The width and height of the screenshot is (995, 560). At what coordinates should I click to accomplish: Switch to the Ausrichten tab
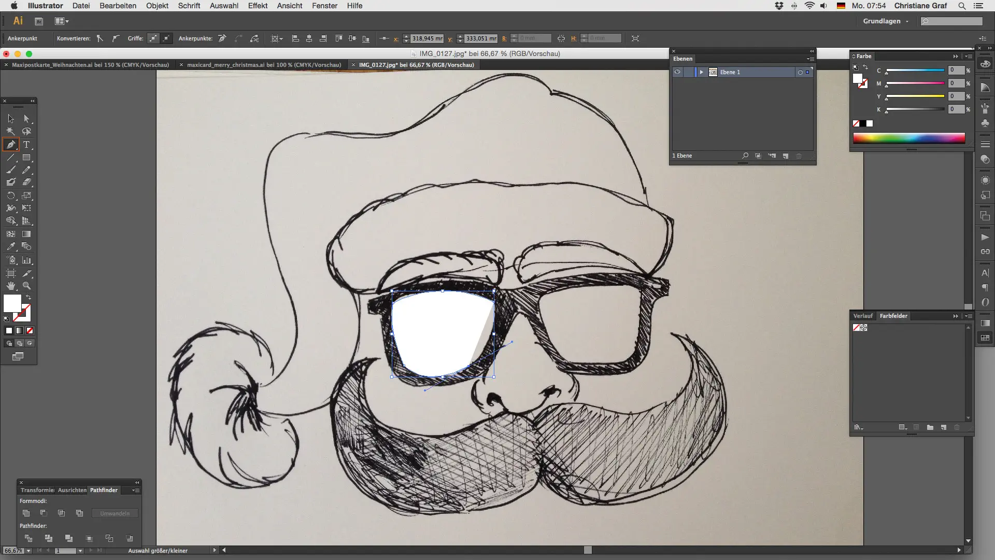(x=72, y=490)
